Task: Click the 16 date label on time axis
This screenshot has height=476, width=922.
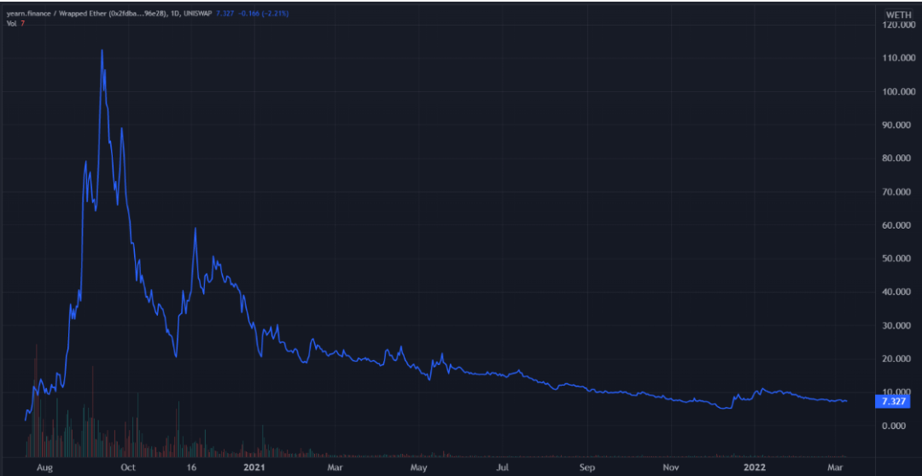Action: click(190, 467)
